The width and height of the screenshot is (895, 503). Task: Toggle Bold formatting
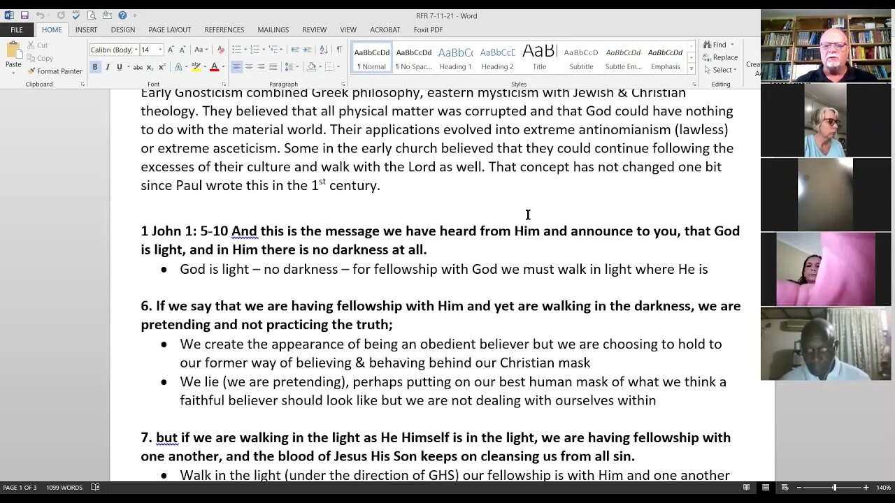[x=95, y=67]
